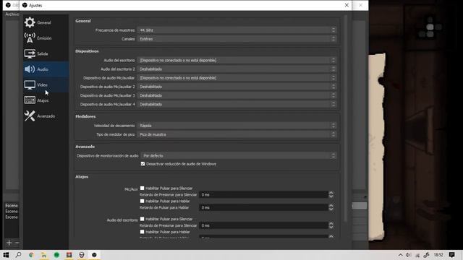Click the settings dialog vertical scrollbar
The width and height of the screenshot is (463, 260).
[x=346, y=118]
